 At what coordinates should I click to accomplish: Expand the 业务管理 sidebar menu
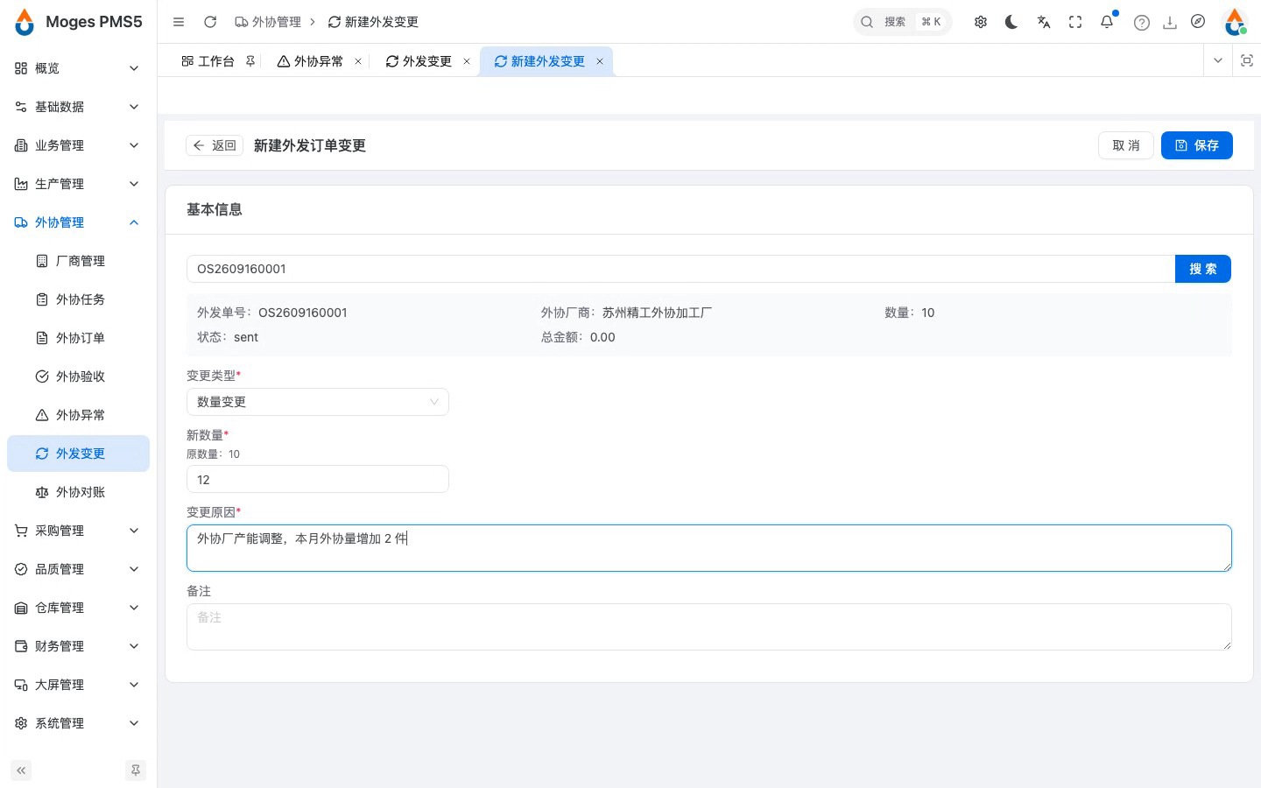pyautogui.click(x=78, y=145)
